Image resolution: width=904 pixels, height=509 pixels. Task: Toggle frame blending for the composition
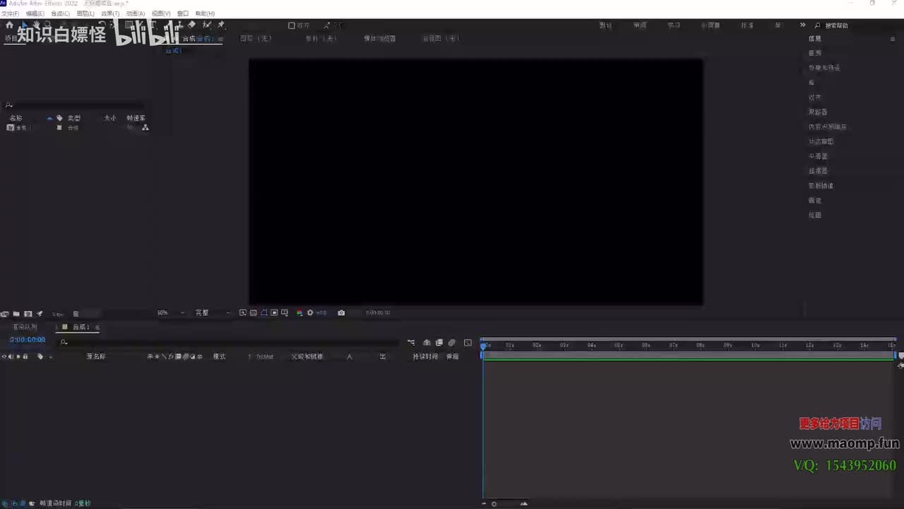(x=439, y=343)
